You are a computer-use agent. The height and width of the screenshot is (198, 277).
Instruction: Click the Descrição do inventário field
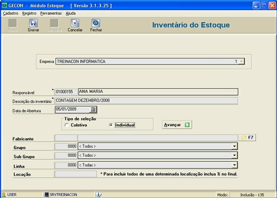[x=146, y=101]
